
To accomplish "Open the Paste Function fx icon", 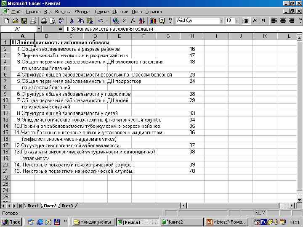I will click(x=133, y=21).
